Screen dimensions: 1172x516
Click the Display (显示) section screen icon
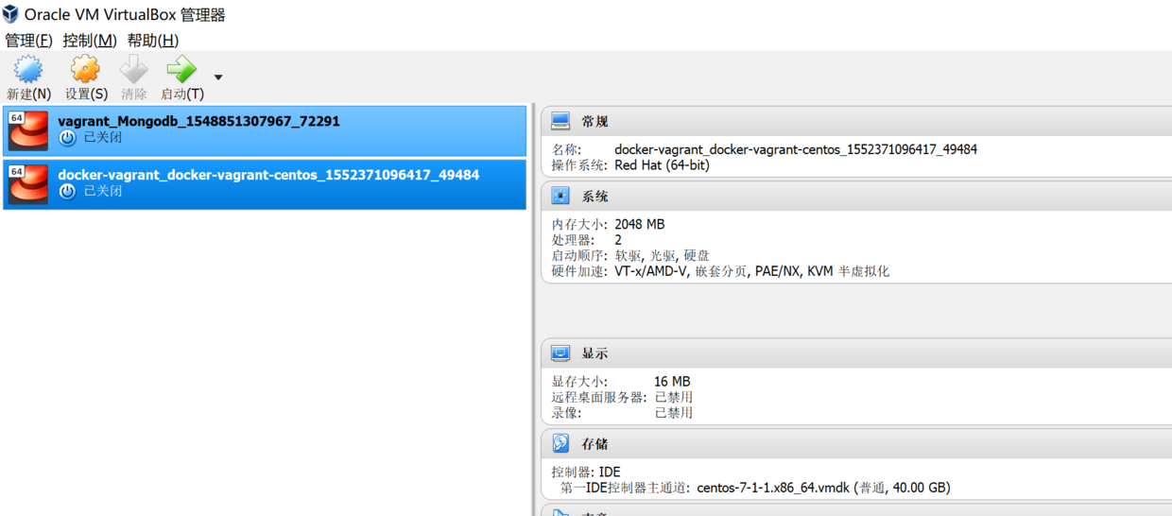coord(560,353)
